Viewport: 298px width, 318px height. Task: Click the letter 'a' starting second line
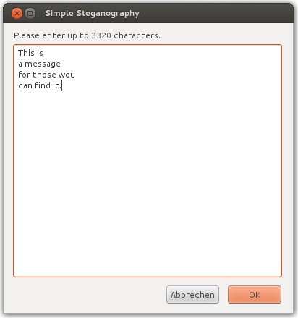click(20, 64)
